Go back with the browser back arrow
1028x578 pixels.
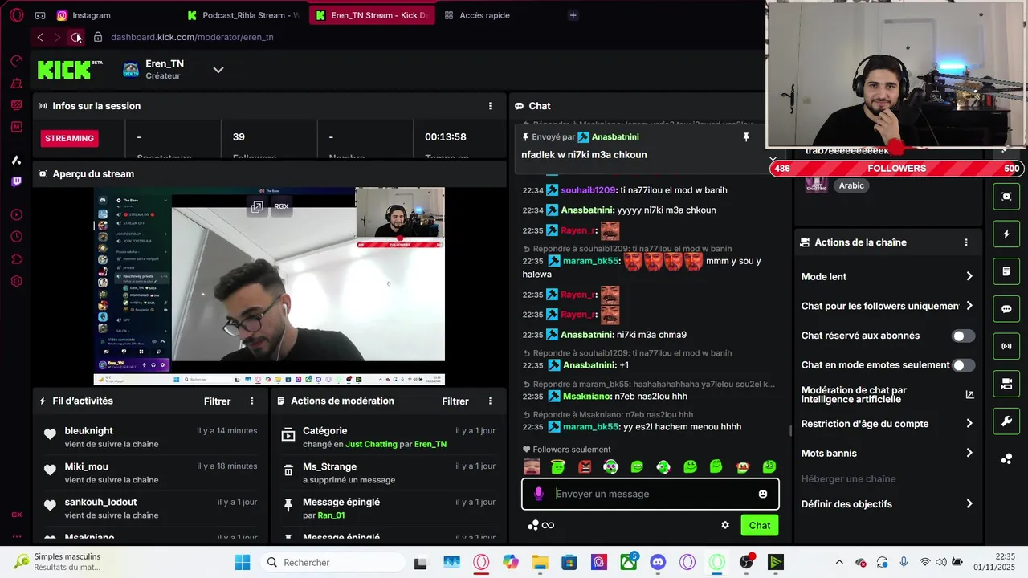click(40, 37)
